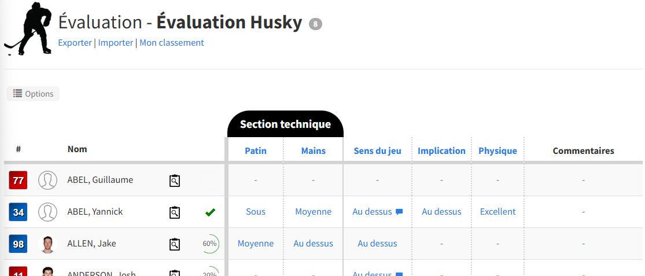
Task: Click the hockey player silhouette logo
Action: pyautogui.click(x=28, y=28)
